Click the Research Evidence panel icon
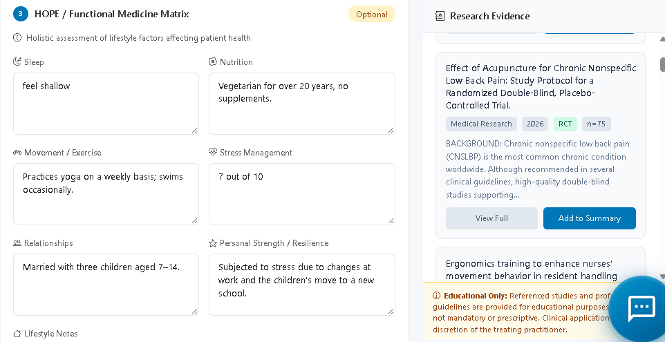The image size is (665, 342). pyautogui.click(x=440, y=16)
